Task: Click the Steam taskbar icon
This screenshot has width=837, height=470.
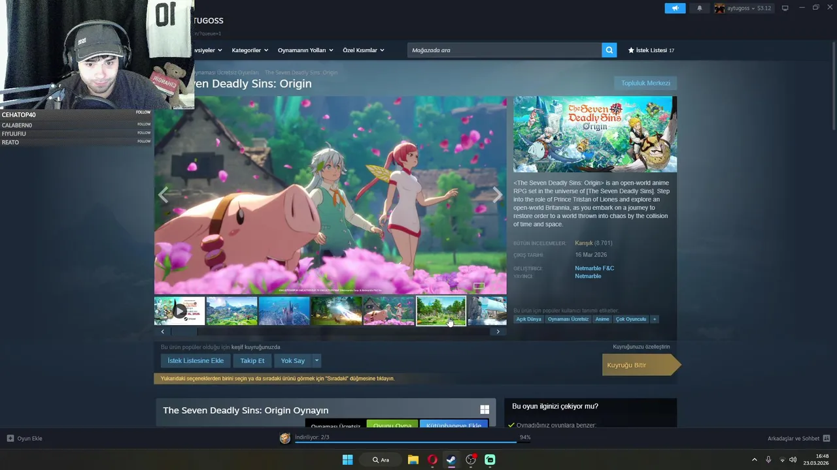Action: point(451,460)
